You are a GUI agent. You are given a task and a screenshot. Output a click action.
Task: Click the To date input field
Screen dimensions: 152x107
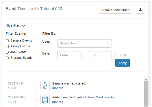tap(100, 55)
